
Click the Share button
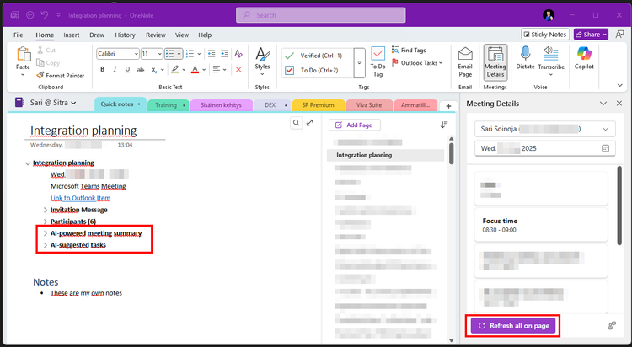coord(591,35)
